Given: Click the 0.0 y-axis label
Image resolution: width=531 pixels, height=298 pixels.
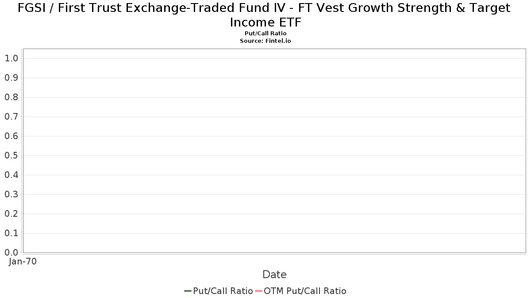Looking at the screenshot, I should tap(11, 253).
